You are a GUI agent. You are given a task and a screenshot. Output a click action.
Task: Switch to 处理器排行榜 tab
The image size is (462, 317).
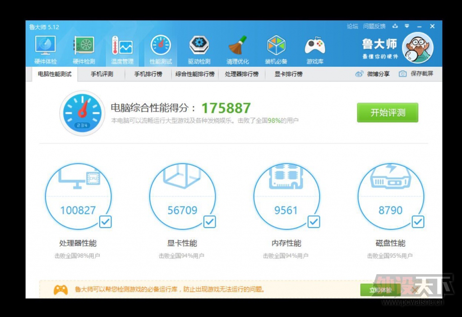click(242, 74)
